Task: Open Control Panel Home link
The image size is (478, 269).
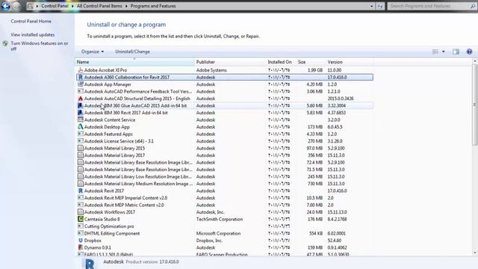Action: 31,22
